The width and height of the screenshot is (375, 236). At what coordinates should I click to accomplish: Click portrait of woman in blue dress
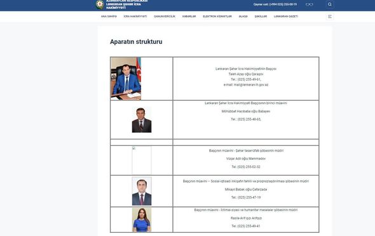pos(142,220)
